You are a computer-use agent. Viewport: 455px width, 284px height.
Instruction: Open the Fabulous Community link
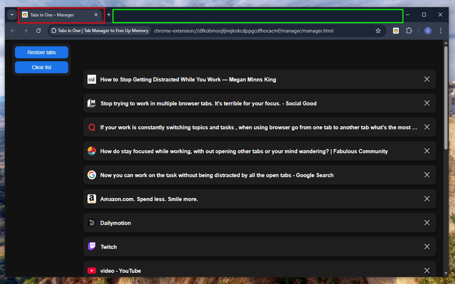[x=244, y=151]
